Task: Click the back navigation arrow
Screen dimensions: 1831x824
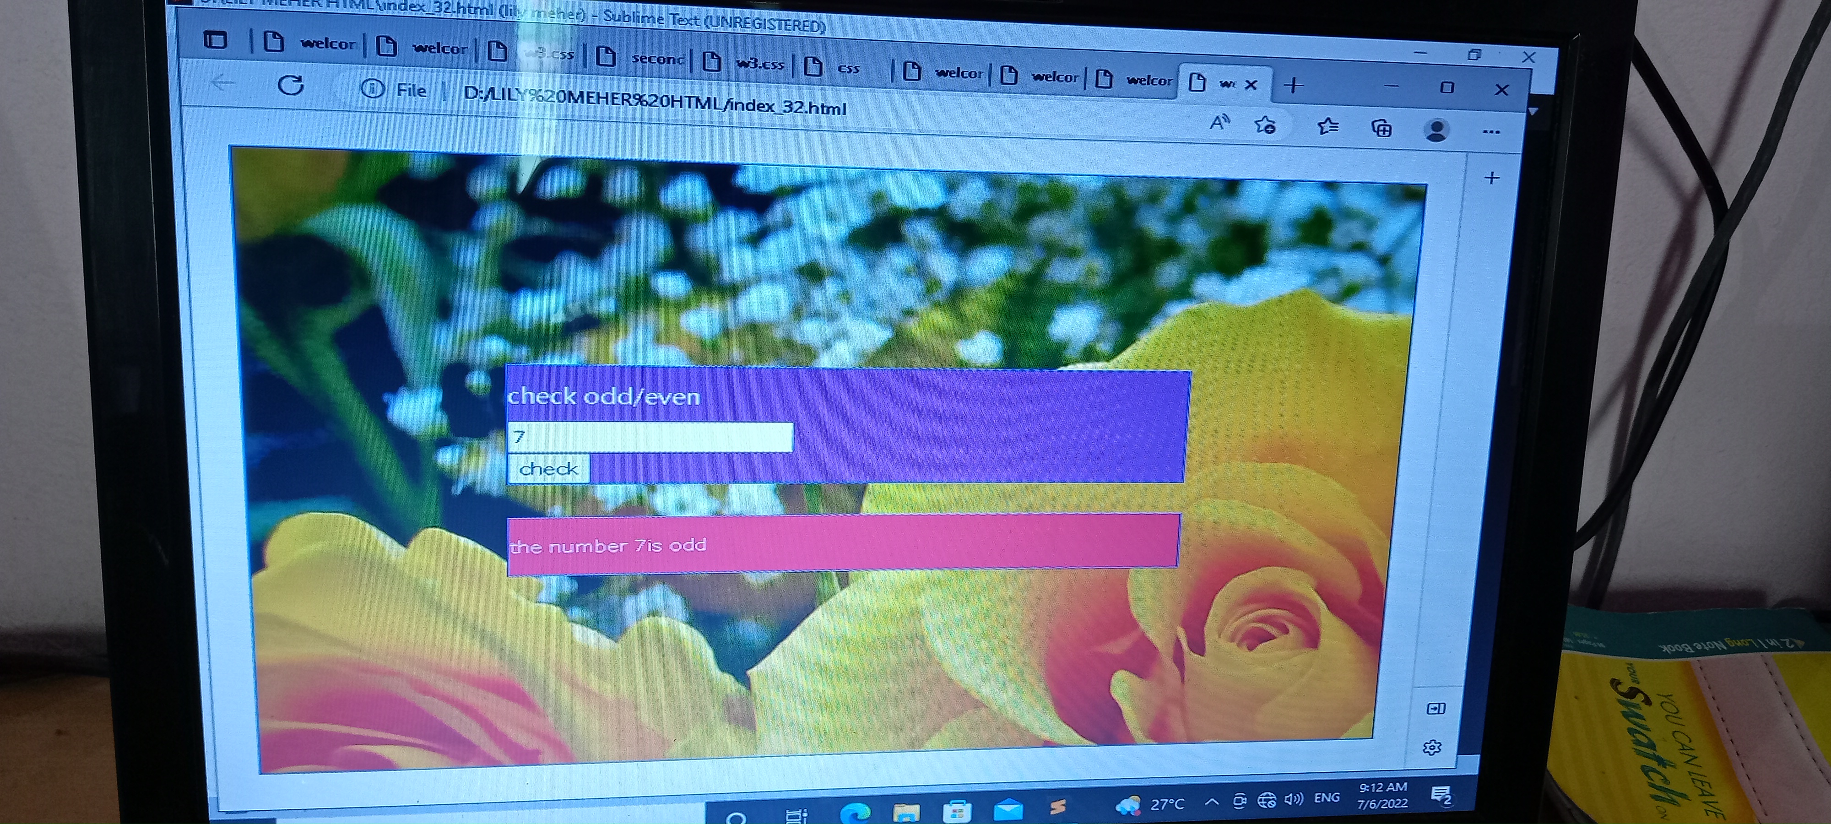Action: (x=223, y=83)
